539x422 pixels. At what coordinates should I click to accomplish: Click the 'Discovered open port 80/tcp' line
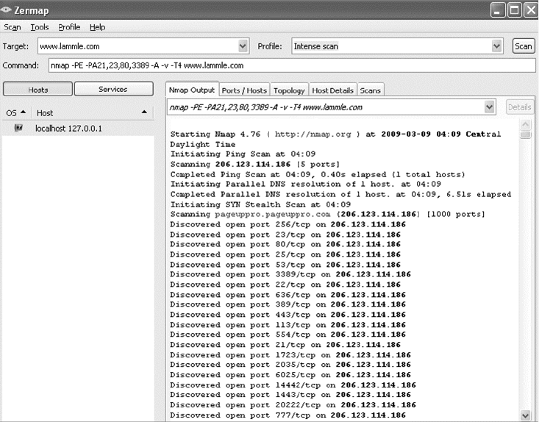click(x=285, y=244)
